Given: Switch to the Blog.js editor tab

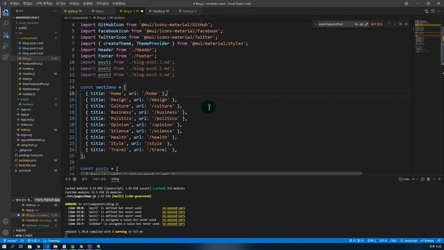Looking at the screenshot, I should click(130, 11).
